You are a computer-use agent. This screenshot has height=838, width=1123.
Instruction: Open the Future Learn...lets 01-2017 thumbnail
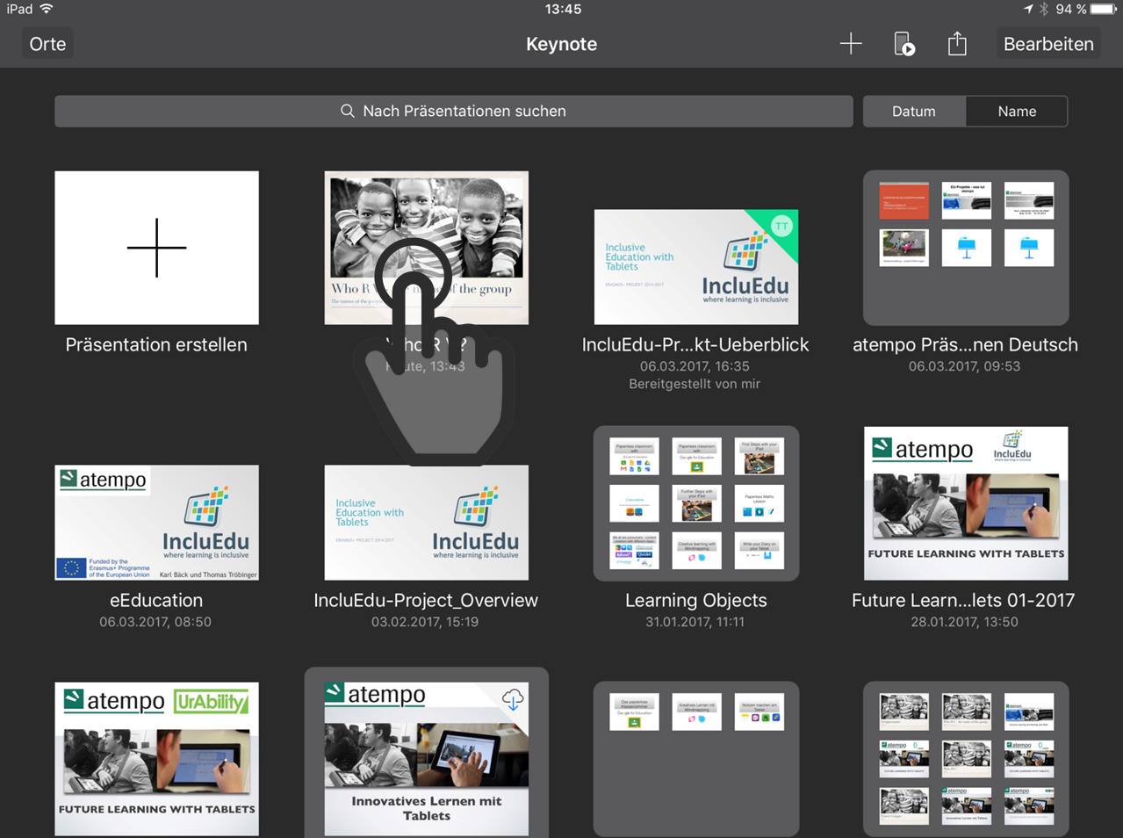(966, 503)
